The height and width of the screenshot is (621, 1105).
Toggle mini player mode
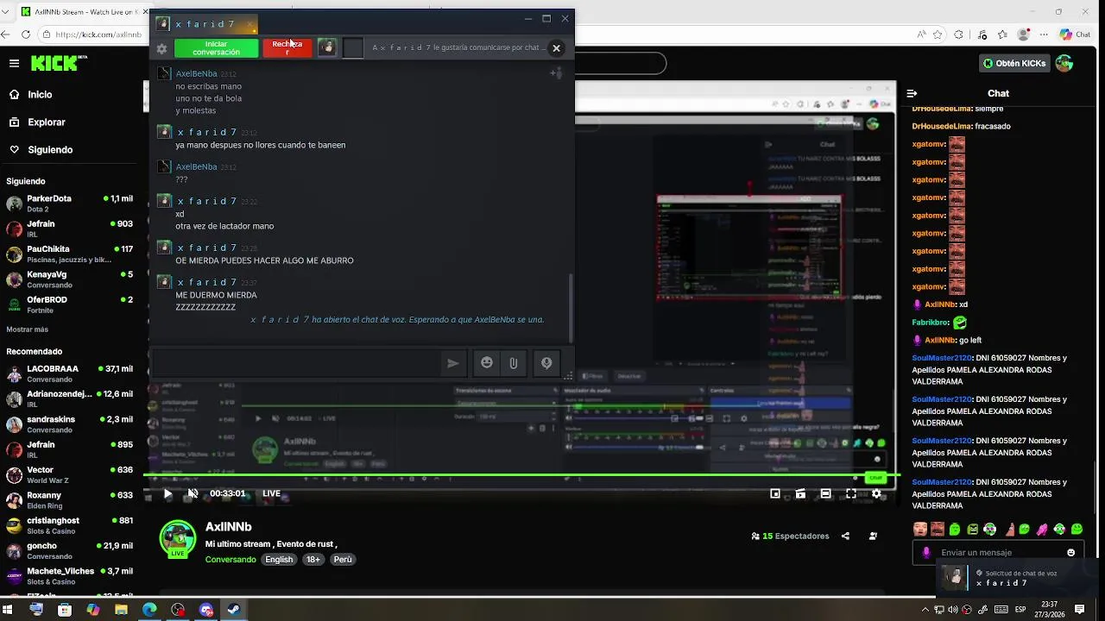pos(775,493)
